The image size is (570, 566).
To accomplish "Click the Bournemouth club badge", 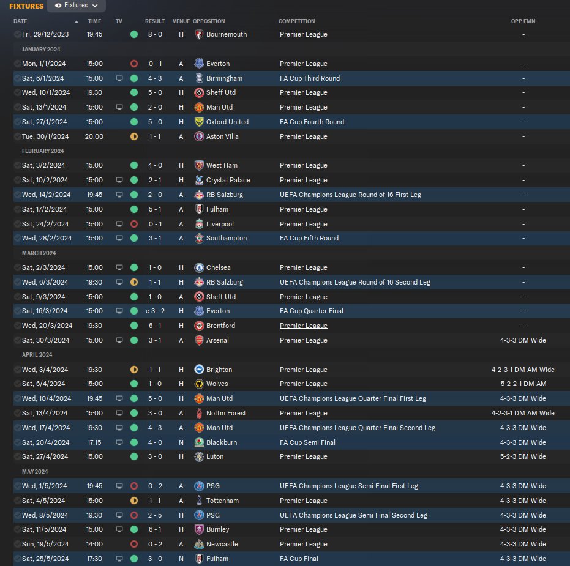I will [x=199, y=34].
